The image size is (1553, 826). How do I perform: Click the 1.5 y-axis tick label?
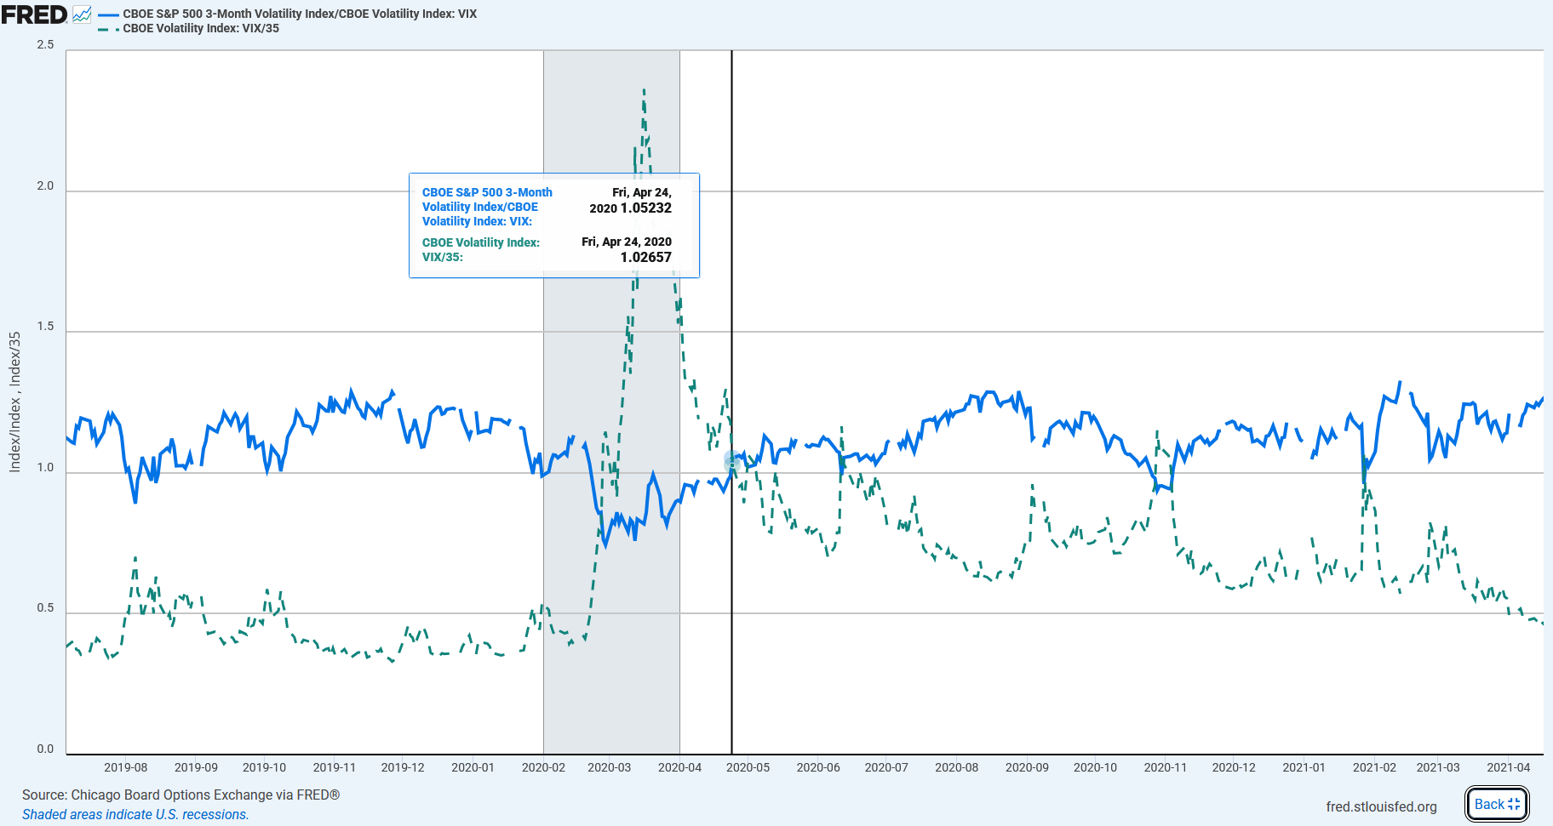point(45,327)
